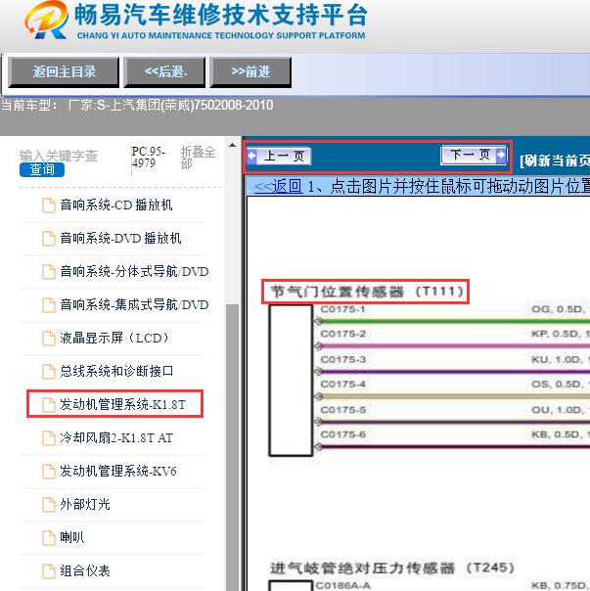Image resolution: width=590 pixels, height=591 pixels.
Task: Click page icon beside 发动机管理系统-KV6
Action: pos(49,471)
